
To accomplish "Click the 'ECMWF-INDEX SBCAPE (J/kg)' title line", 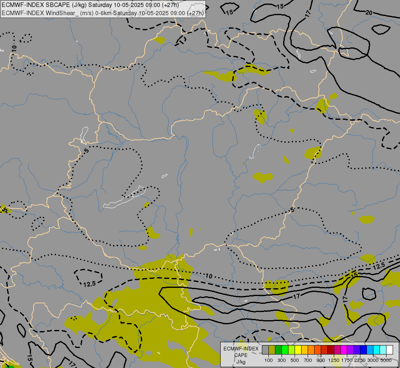I will 90,5.
